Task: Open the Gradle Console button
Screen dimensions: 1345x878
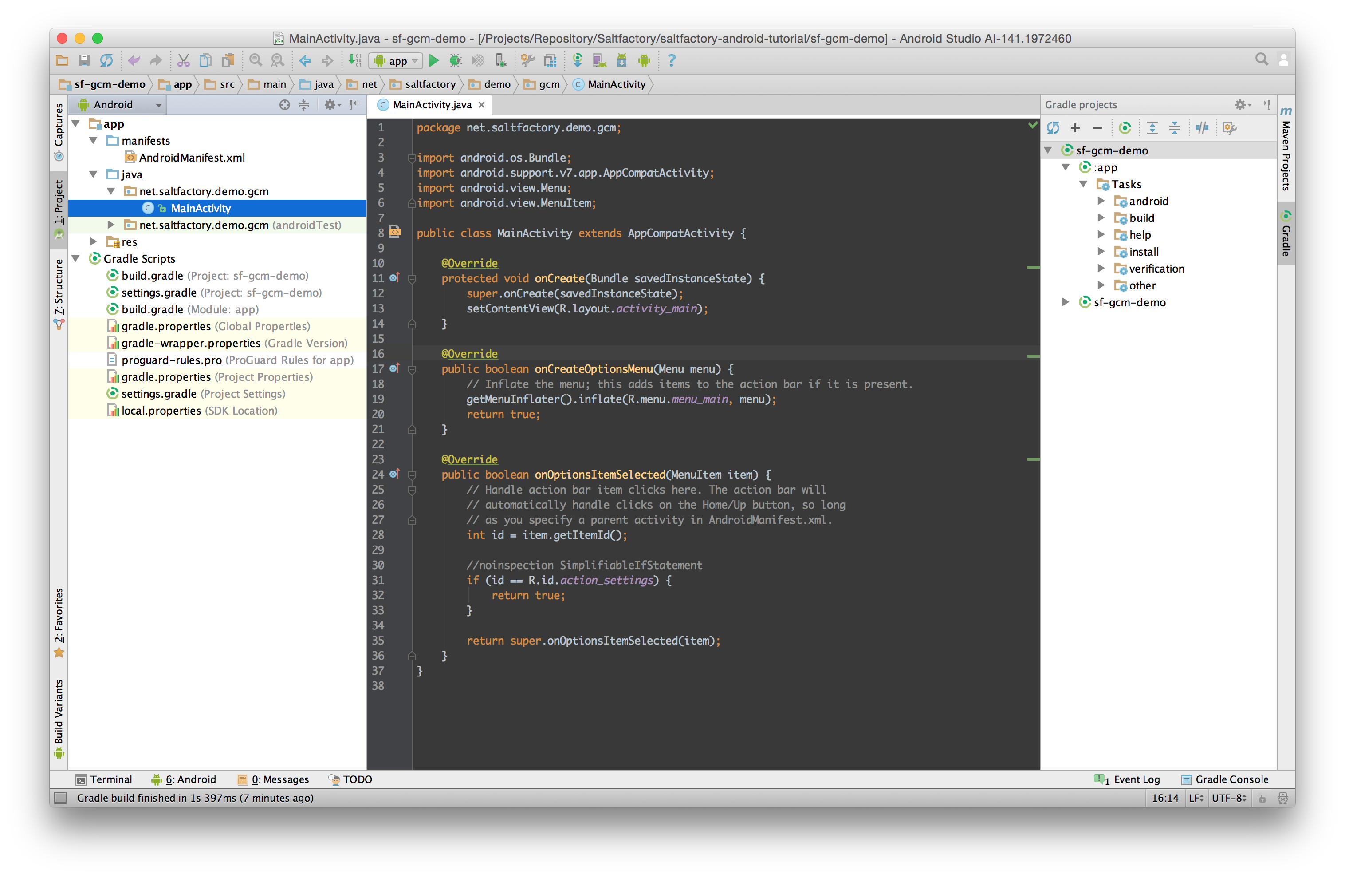Action: 1225,779
